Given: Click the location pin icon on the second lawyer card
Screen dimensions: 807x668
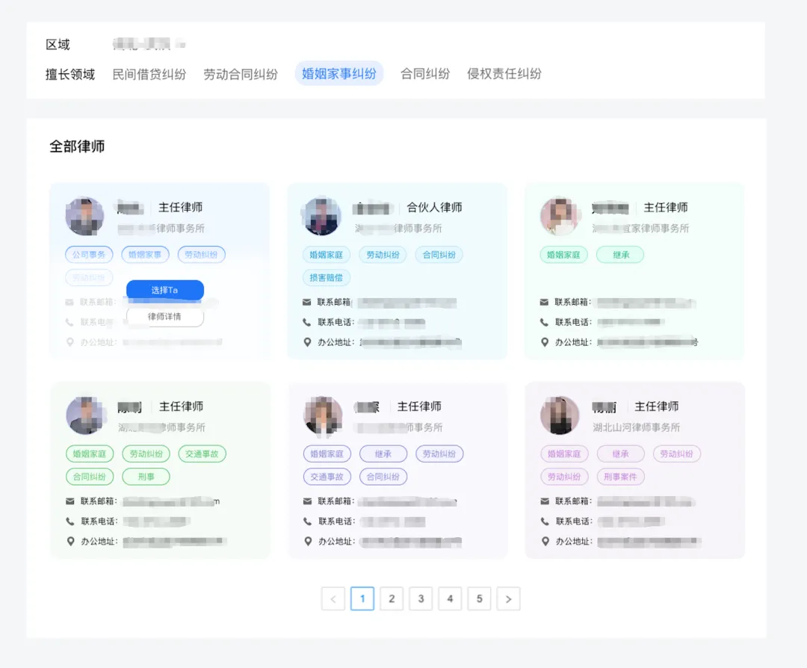Looking at the screenshot, I should [306, 343].
